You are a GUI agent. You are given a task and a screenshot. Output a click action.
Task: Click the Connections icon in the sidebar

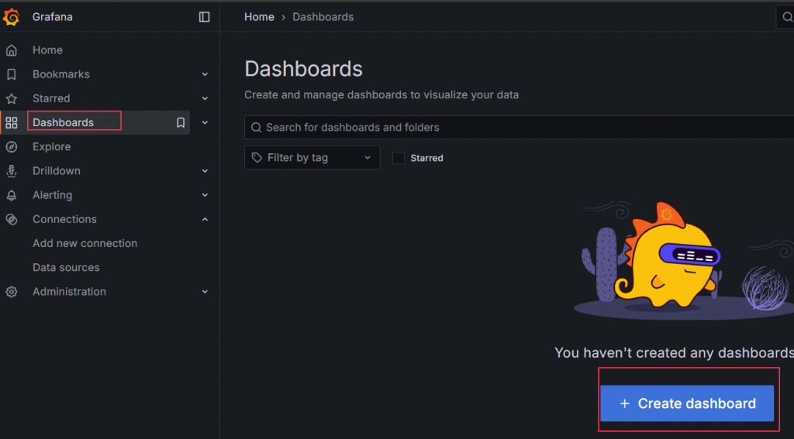click(11, 219)
